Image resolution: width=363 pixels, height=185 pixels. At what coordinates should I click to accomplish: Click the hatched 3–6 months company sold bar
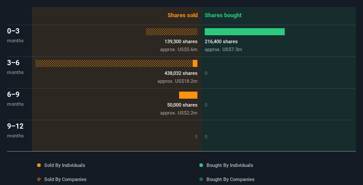pyautogui.click(x=114, y=63)
